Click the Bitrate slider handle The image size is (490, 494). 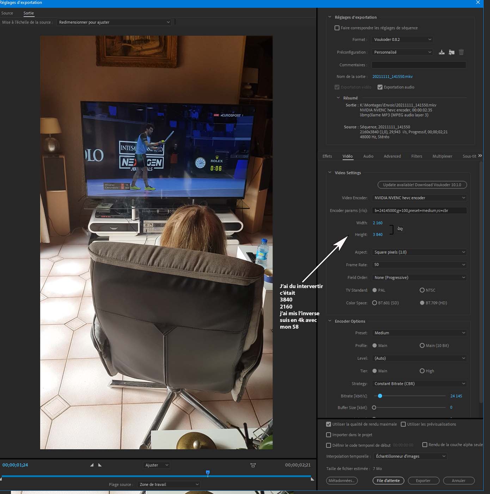tap(380, 396)
